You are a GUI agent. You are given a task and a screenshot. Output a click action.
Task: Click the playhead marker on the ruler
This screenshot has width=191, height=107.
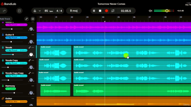(x=105, y=21)
